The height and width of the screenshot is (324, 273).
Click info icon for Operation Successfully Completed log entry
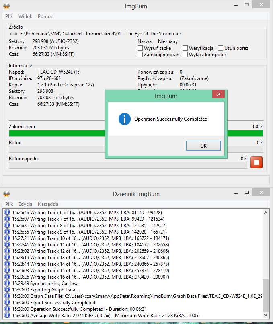[7, 309]
